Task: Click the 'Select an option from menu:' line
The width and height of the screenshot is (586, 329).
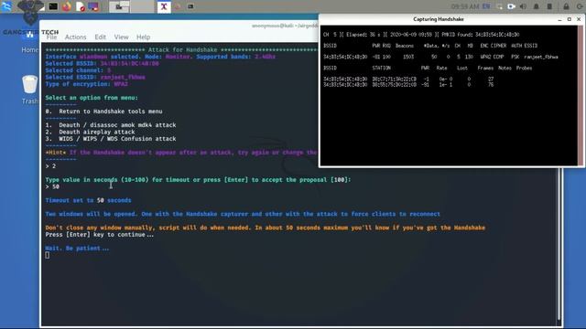Action: (x=92, y=98)
